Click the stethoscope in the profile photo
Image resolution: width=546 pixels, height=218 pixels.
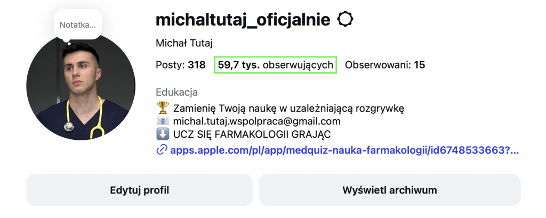(x=69, y=126)
